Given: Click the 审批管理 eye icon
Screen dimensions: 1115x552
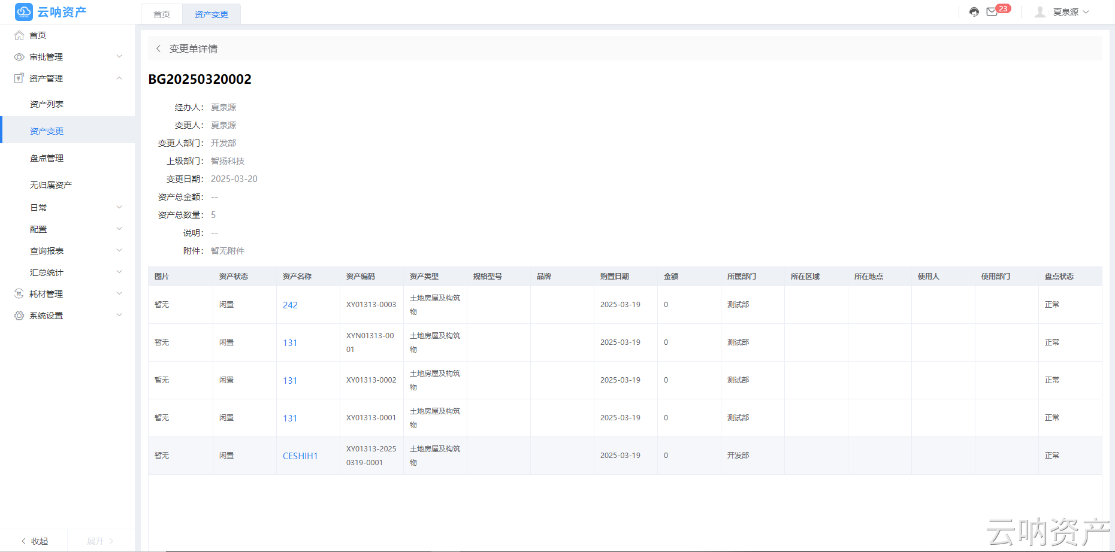Looking at the screenshot, I should (x=19, y=57).
